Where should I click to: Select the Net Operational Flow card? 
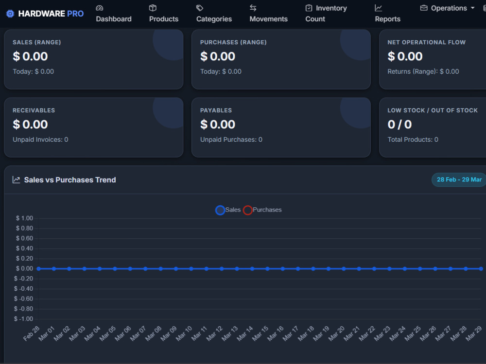point(433,59)
